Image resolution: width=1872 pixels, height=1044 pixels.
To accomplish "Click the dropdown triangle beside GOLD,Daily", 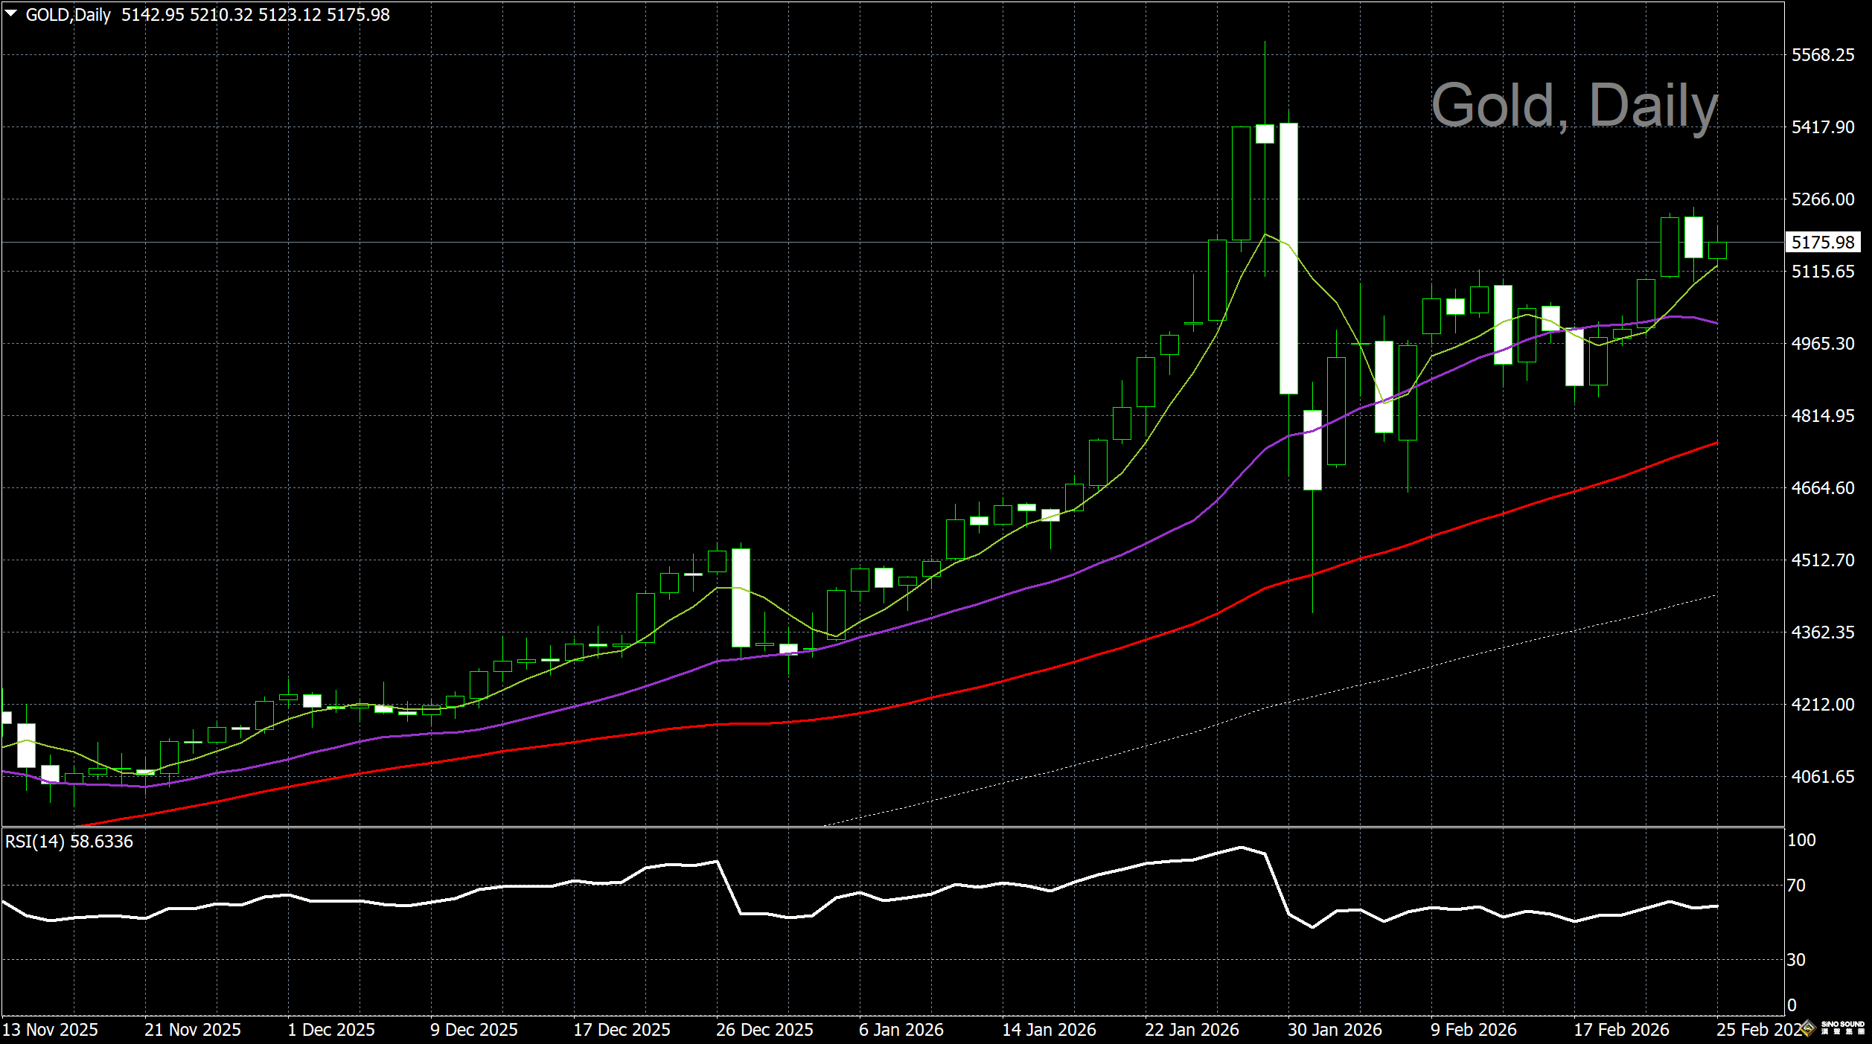I will tap(11, 14).
